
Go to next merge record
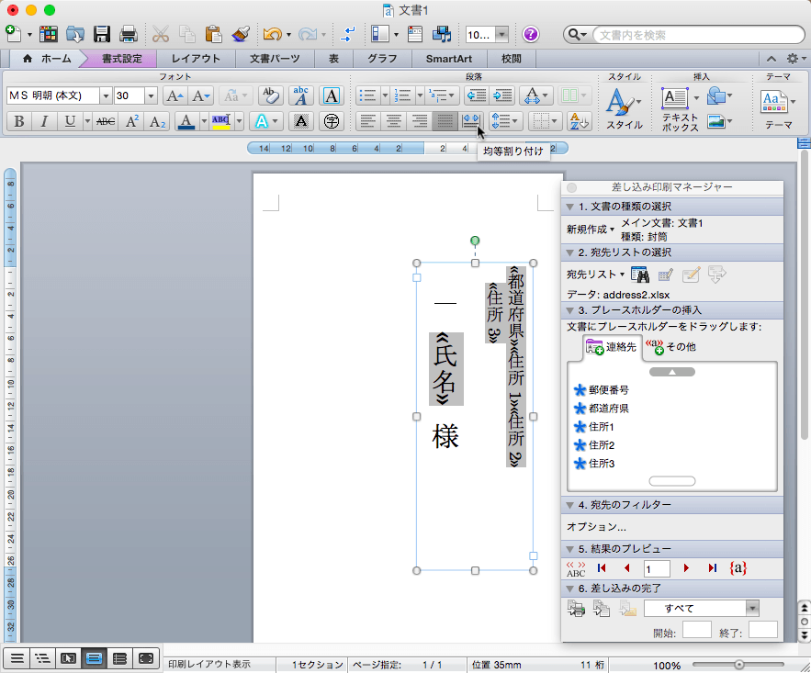point(686,568)
